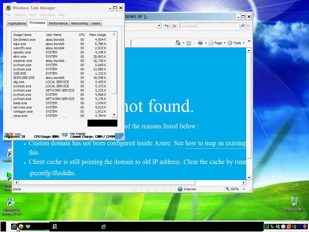Click browser horizontal scroll left arrow
The width and height of the screenshot is (309, 232).
point(16,182)
